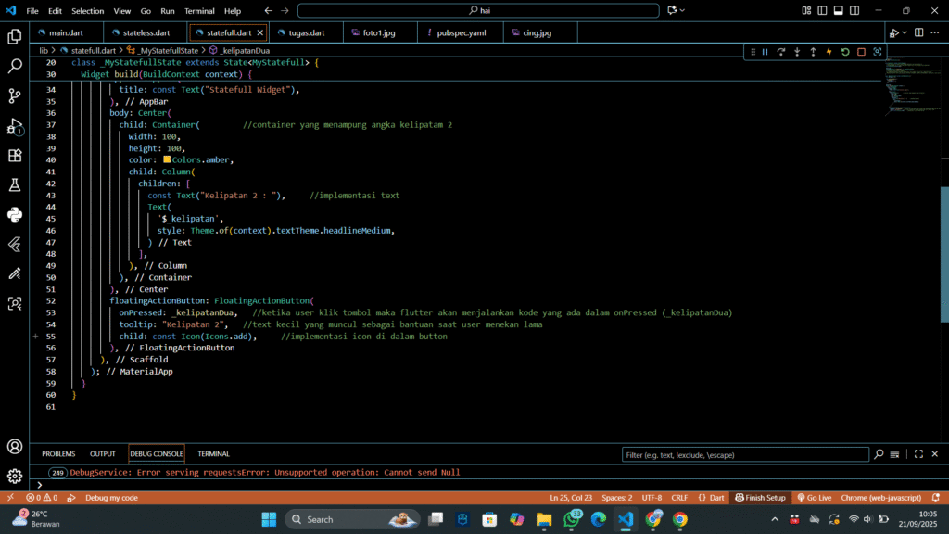
Task: Open the Extensions view in activity bar
Action: (15, 156)
